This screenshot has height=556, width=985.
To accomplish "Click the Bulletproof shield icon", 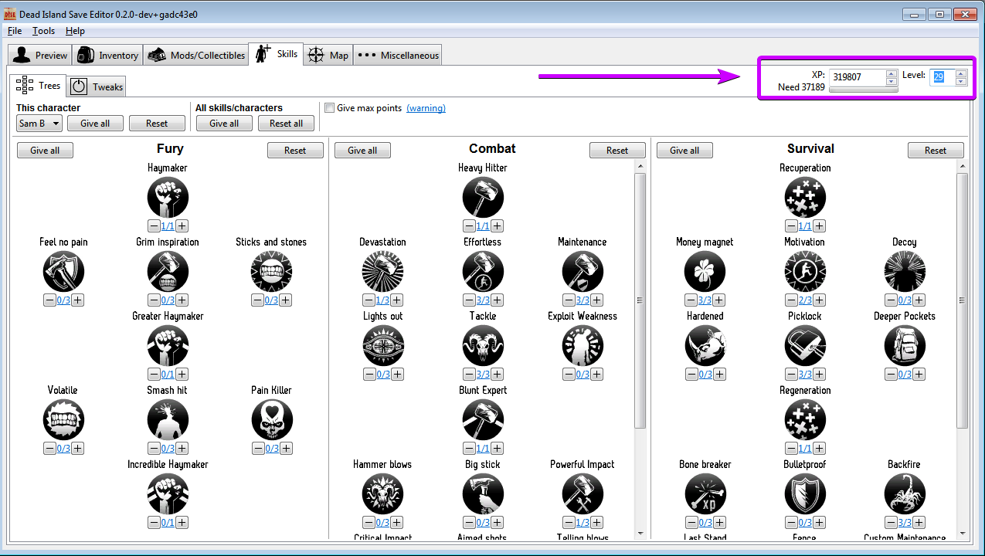I will click(805, 493).
